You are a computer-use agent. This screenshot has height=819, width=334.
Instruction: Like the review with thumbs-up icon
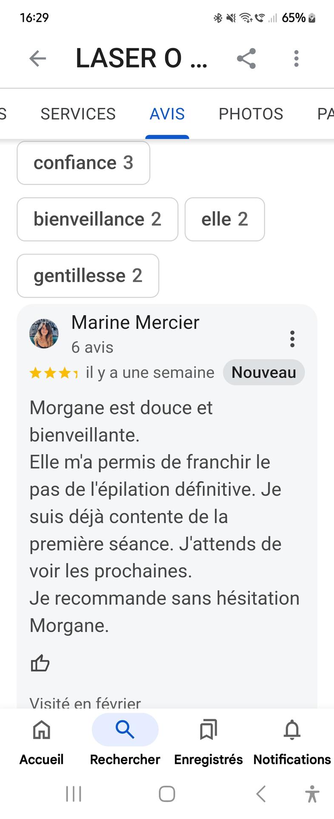[40, 663]
